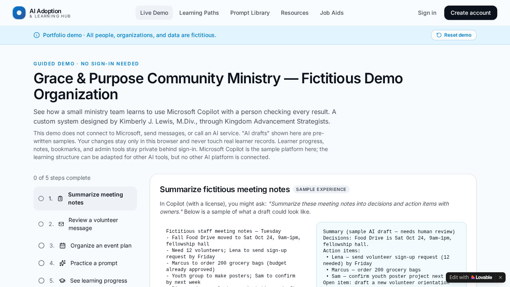Click the graduation cap icon for learning progress
The width and height of the screenshot is (510, 287).
62,281
